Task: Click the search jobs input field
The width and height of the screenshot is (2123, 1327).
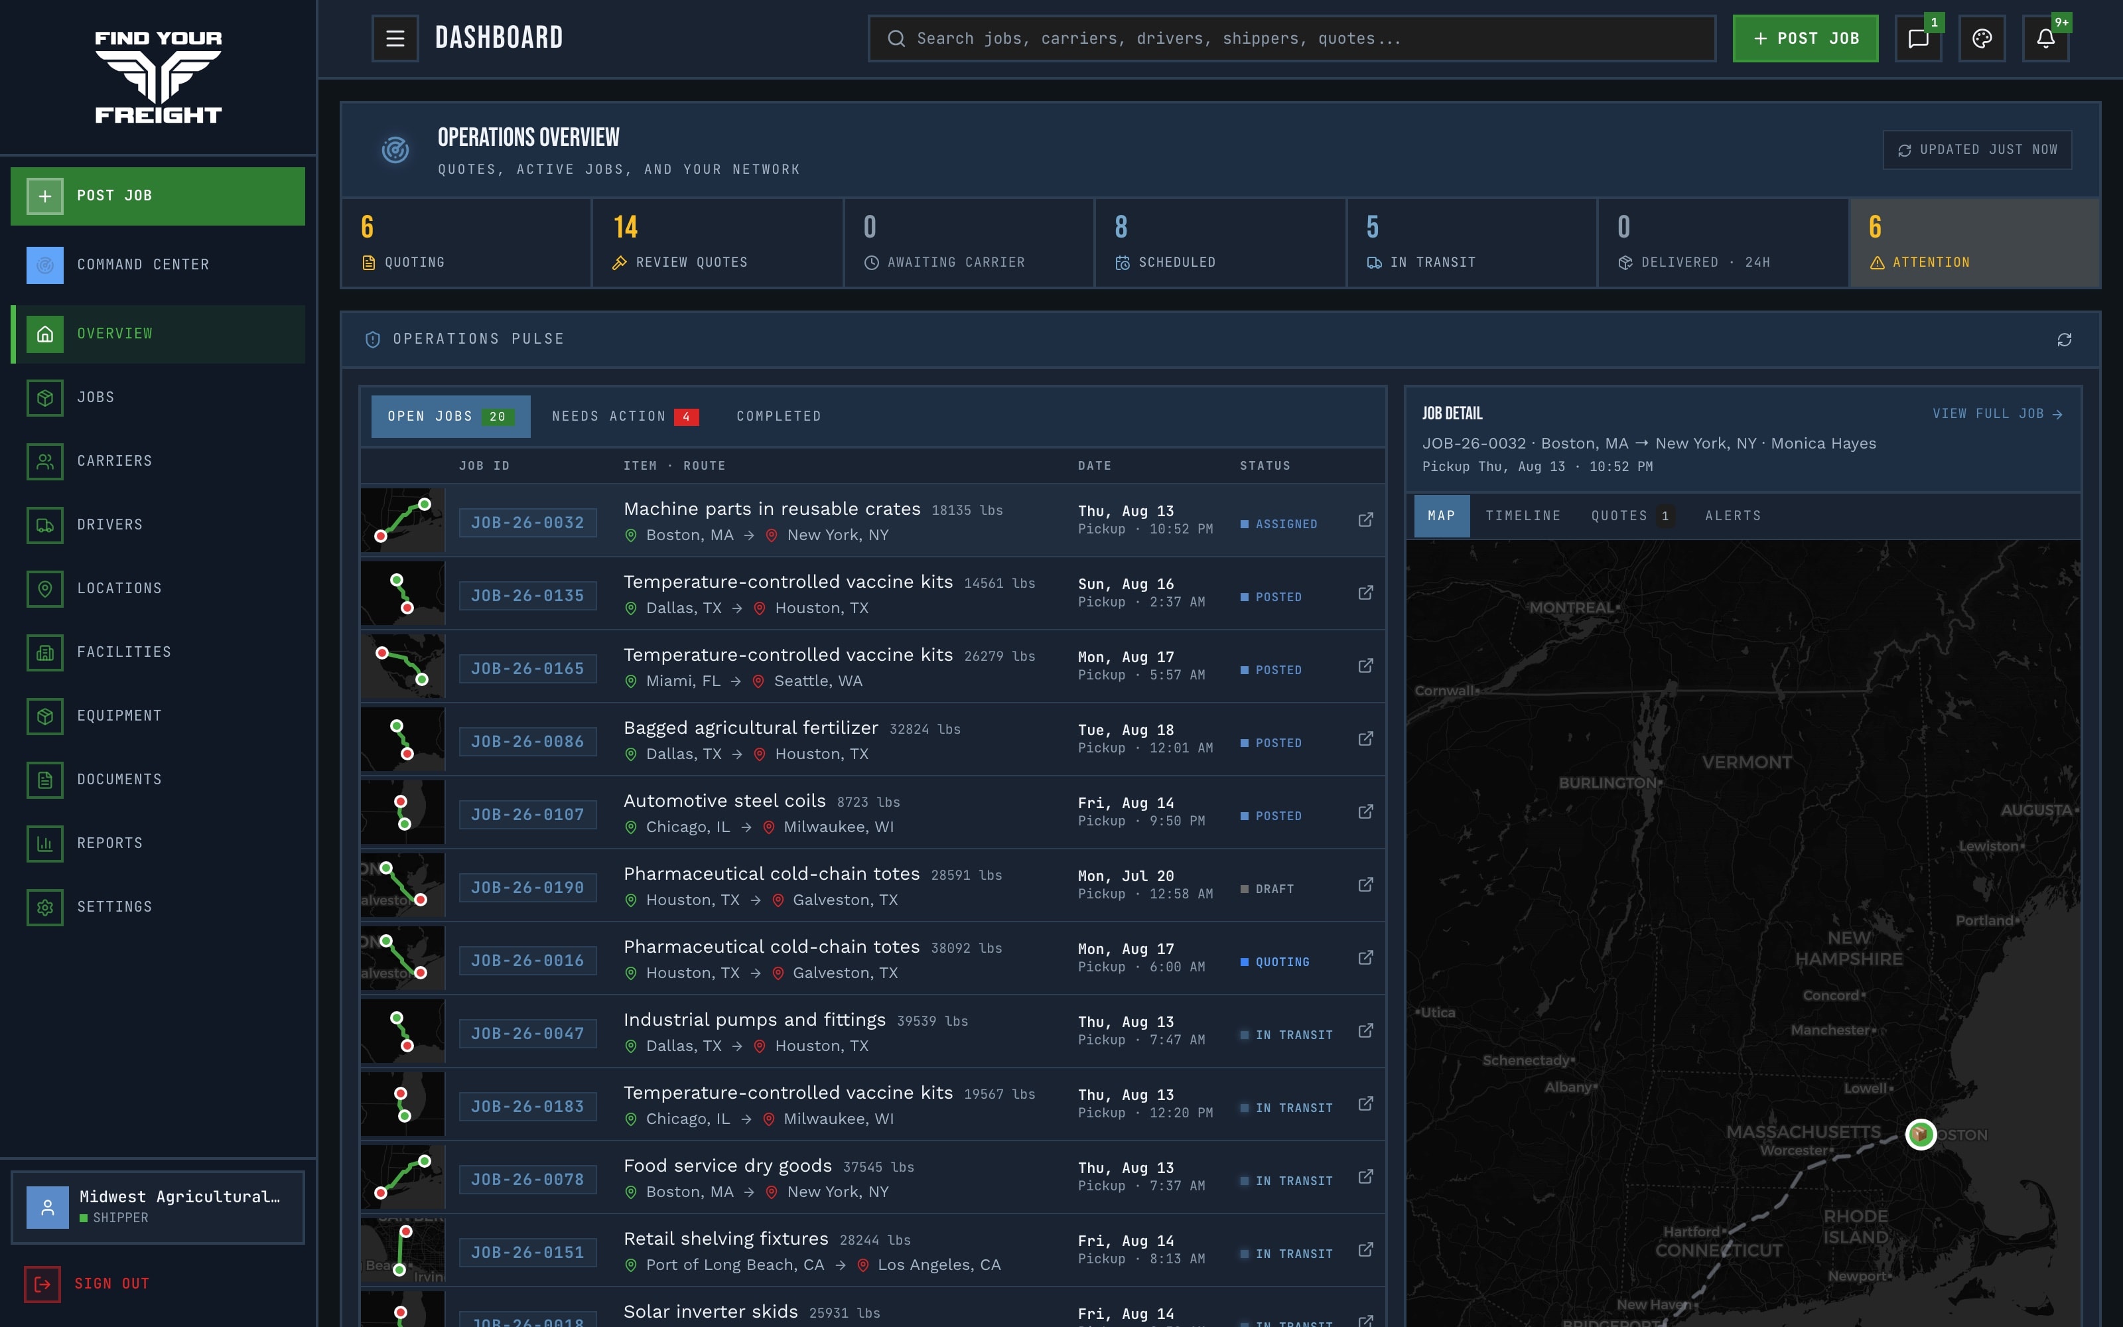Action: [1291, 38]
